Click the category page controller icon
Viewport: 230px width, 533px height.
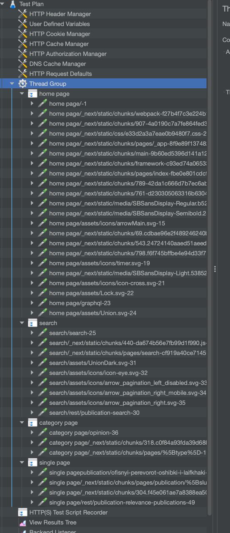point(32,423)
